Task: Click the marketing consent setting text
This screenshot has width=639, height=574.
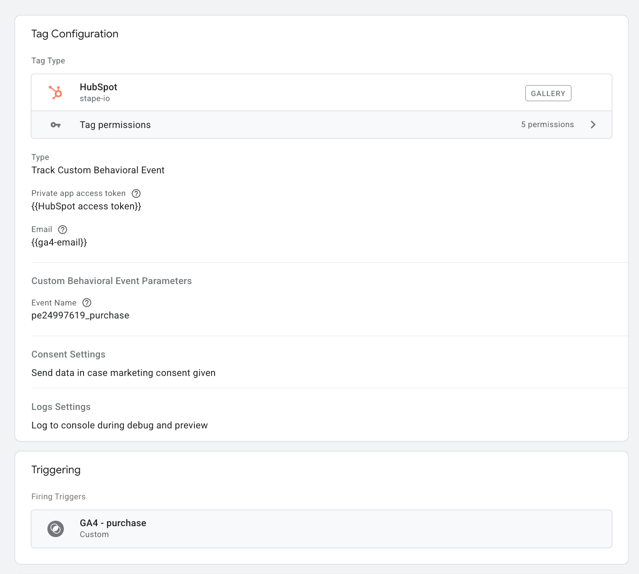Action: coord(123,373)
